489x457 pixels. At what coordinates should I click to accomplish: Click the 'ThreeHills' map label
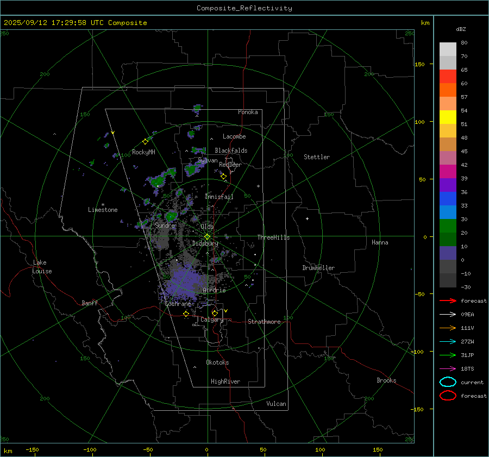pyautogui.click(x=273, y=237)
